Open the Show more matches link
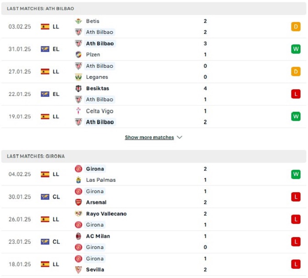This screenshot has width=308, height=278. coord(149,137)
